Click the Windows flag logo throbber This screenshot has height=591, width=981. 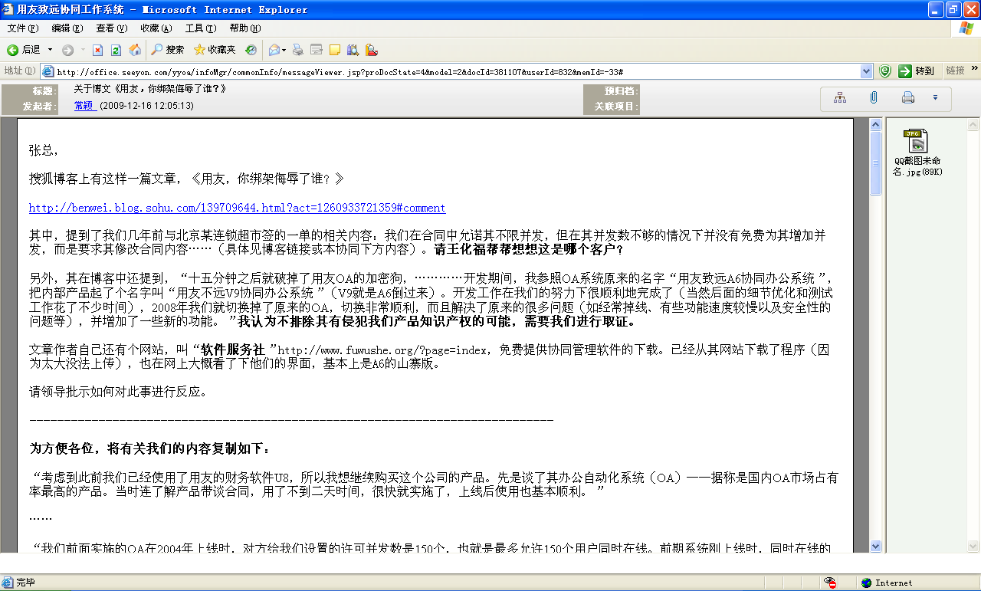(x=967, y=28)
